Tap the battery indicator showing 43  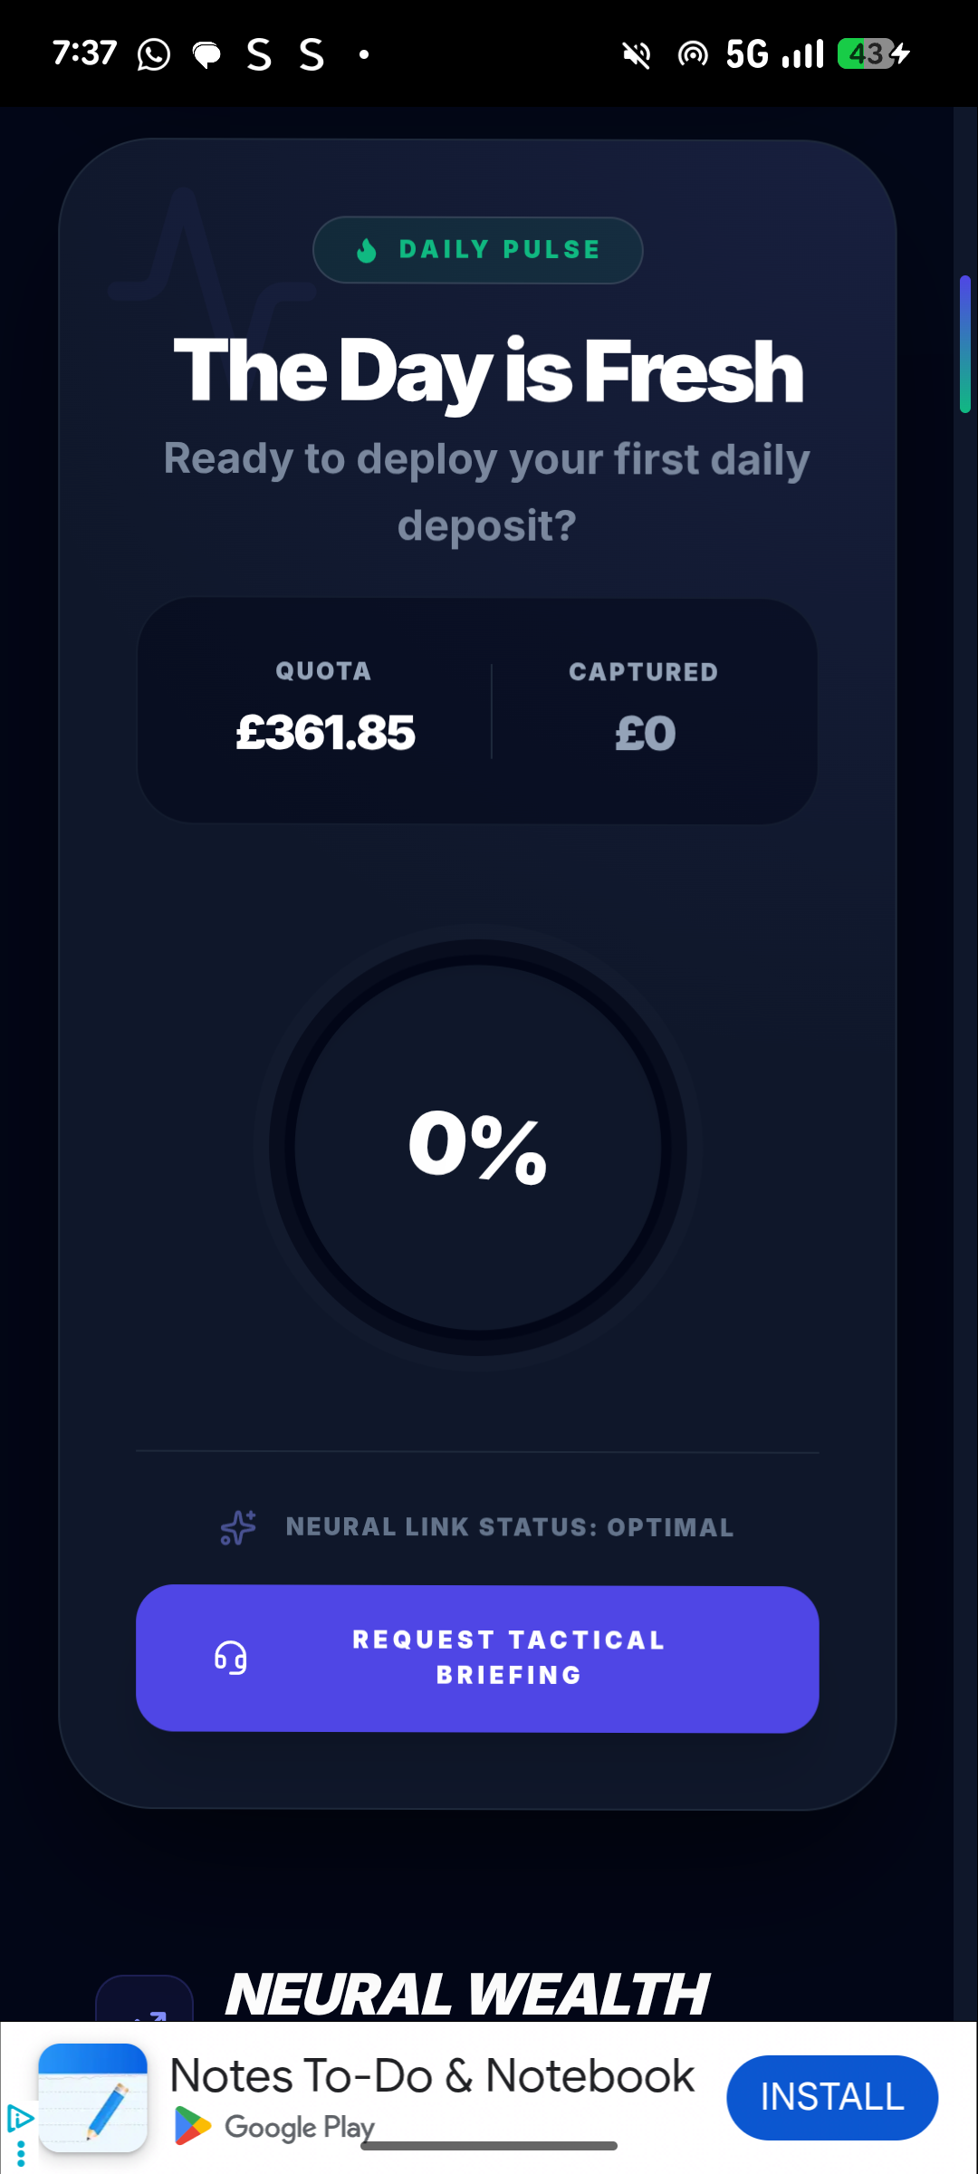[873, 54]
